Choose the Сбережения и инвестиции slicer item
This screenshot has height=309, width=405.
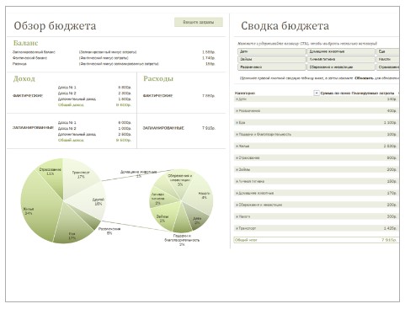341,67
